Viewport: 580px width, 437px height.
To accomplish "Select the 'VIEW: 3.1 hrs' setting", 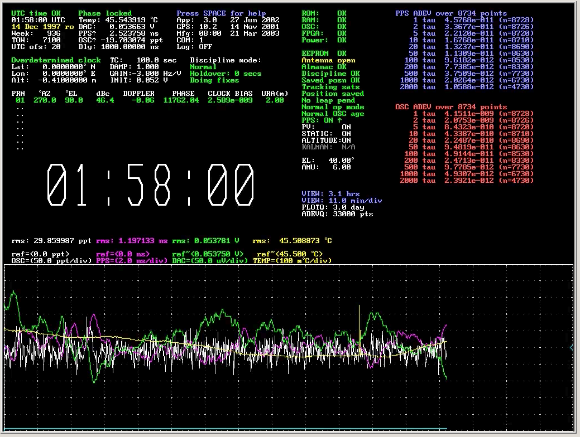I will click(330, 194).
